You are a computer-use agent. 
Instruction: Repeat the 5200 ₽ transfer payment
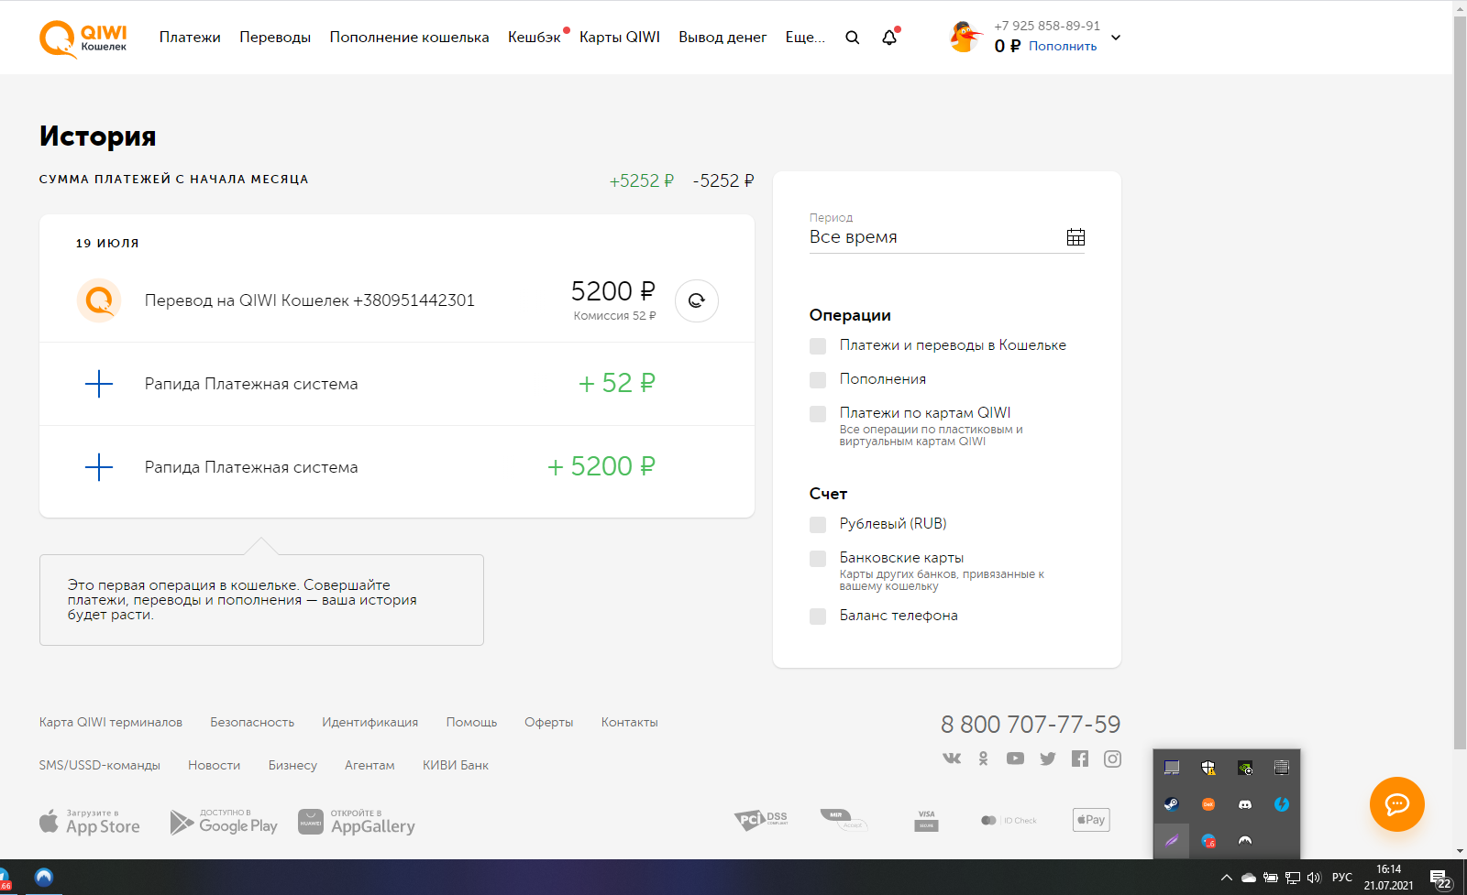point(697,300)
